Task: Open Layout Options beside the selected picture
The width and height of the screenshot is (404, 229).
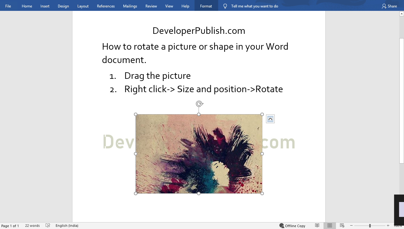Action: (270, 119)
